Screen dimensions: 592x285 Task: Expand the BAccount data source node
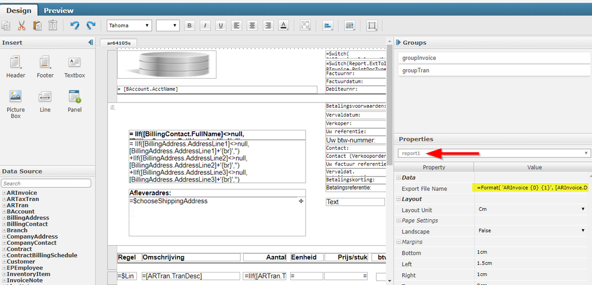pyautogui.click(x=4, y=212)
